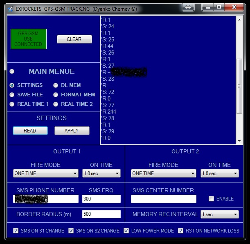Toggle SMS ON S1 CHANGE checkbox
250x244 pixels.
16,230
